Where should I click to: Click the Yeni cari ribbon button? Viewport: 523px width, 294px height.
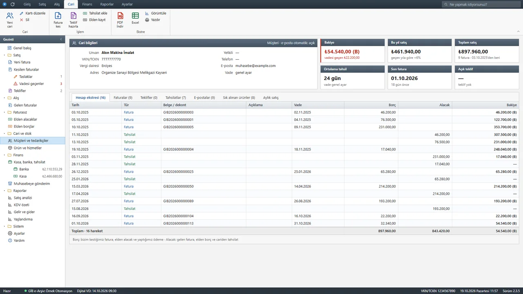10,20
